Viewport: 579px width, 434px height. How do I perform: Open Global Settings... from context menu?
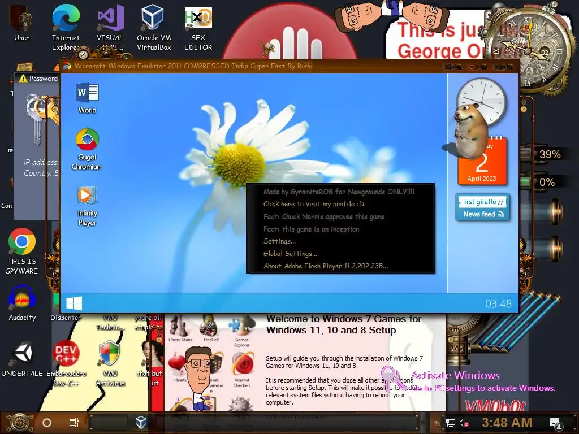[290, 254]
